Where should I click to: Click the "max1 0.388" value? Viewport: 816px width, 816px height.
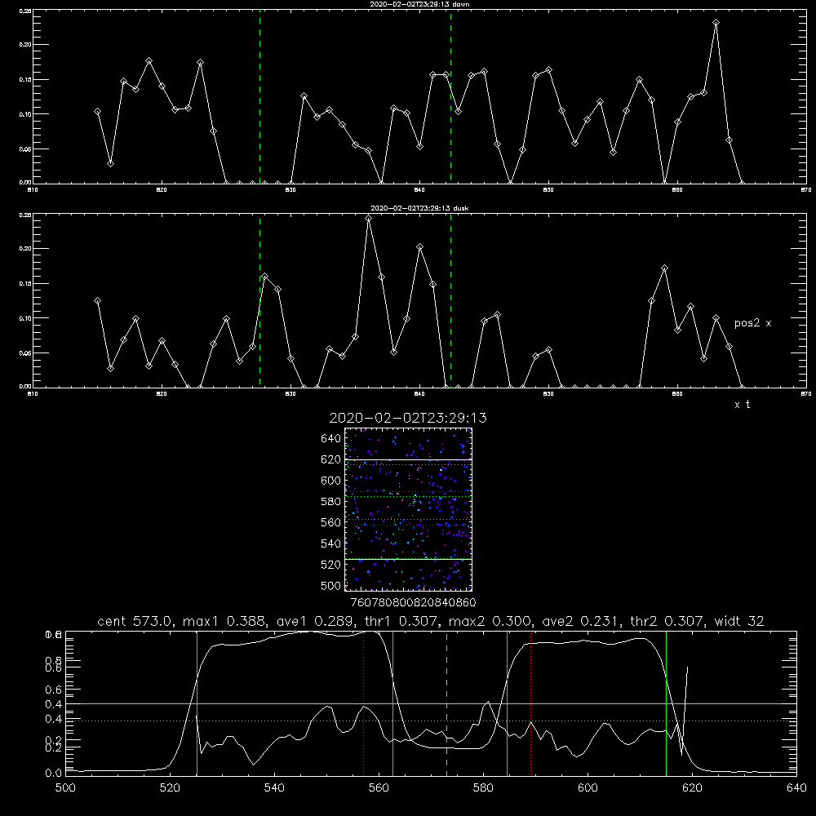pyautogui.click(x=224, y=621)
